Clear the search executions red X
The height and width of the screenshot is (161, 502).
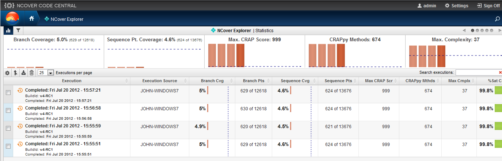point(500,73)
